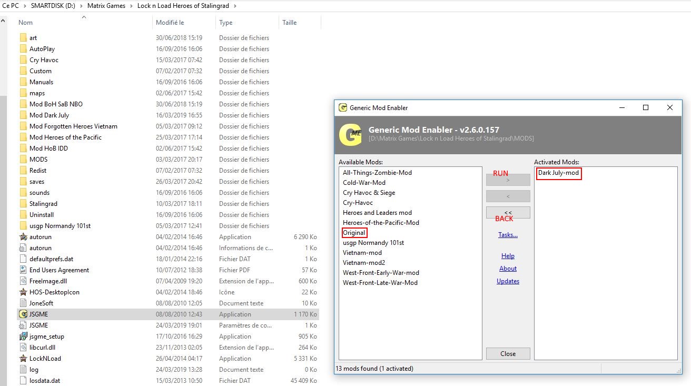Select Dark July-mod in Activated Mods
Image resolution: width=691 pixels, height=386 pixels.
point(558,173)
